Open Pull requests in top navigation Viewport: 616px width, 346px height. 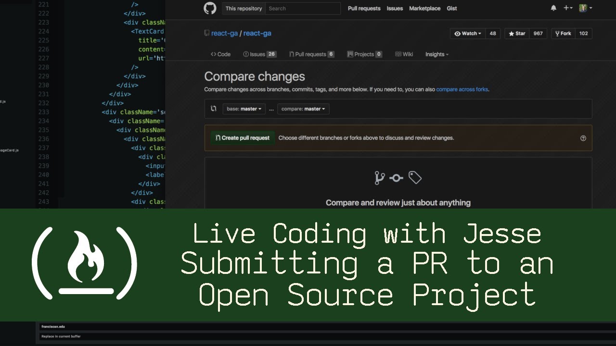click(x=364, y=8)
